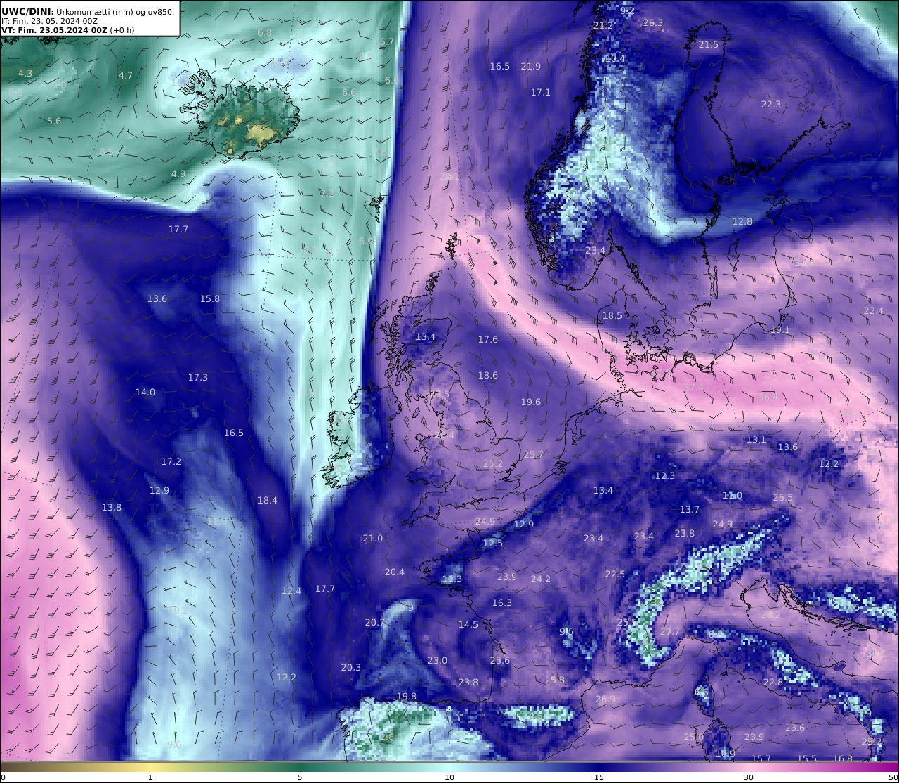Click the 18.5 value near Denmark
This screenshot has height=783, width=899.
(x=612, y=315)
